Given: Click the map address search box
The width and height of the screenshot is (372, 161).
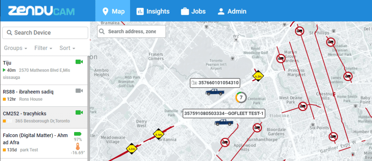Looking at the screenshot, I should tap(132, 31).
